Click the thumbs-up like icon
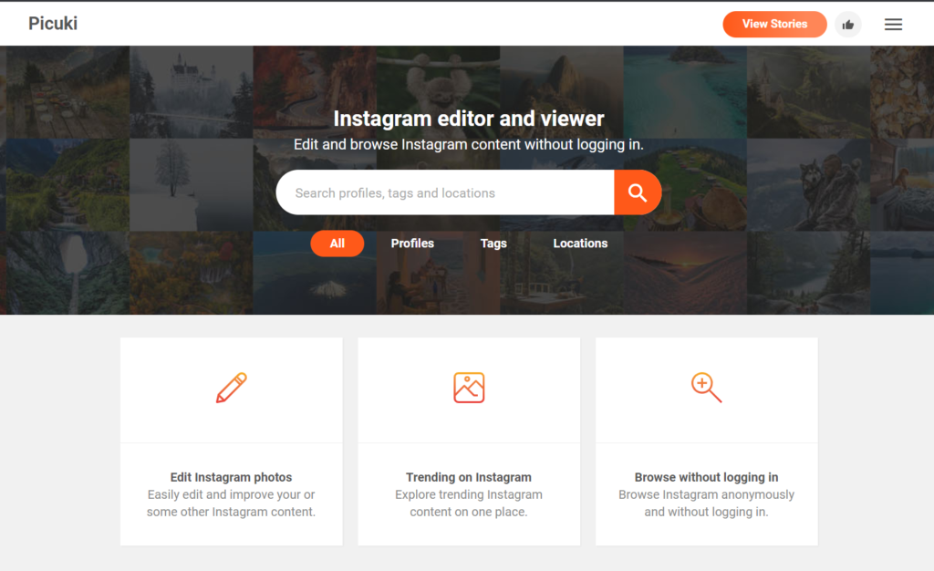934x571 pixels. [x=847, y=25]
